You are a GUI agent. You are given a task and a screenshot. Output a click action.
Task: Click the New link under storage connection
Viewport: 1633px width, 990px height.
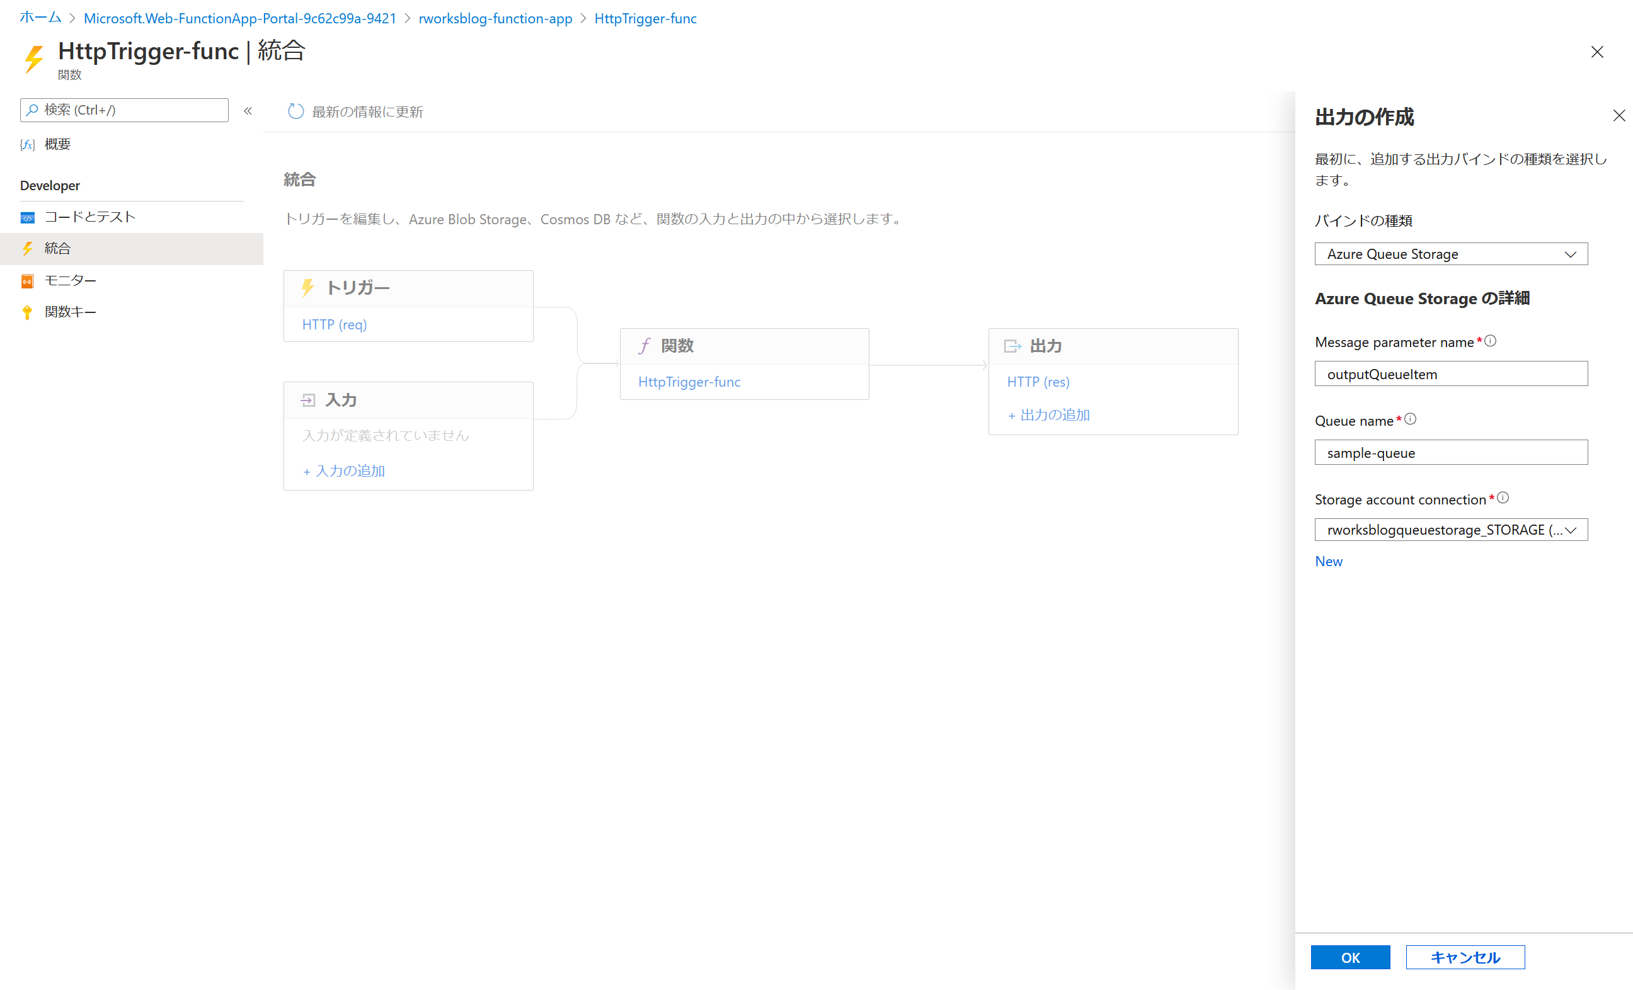(1328, 561)
